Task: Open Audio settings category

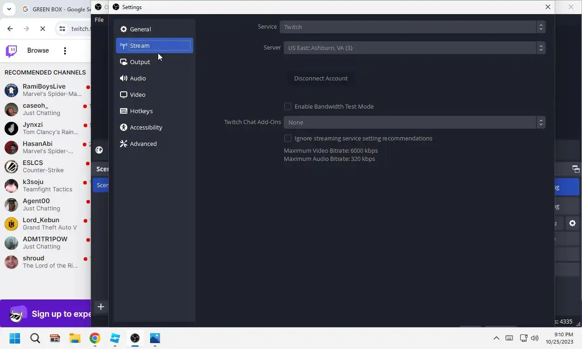Action: tap(155, 78)
